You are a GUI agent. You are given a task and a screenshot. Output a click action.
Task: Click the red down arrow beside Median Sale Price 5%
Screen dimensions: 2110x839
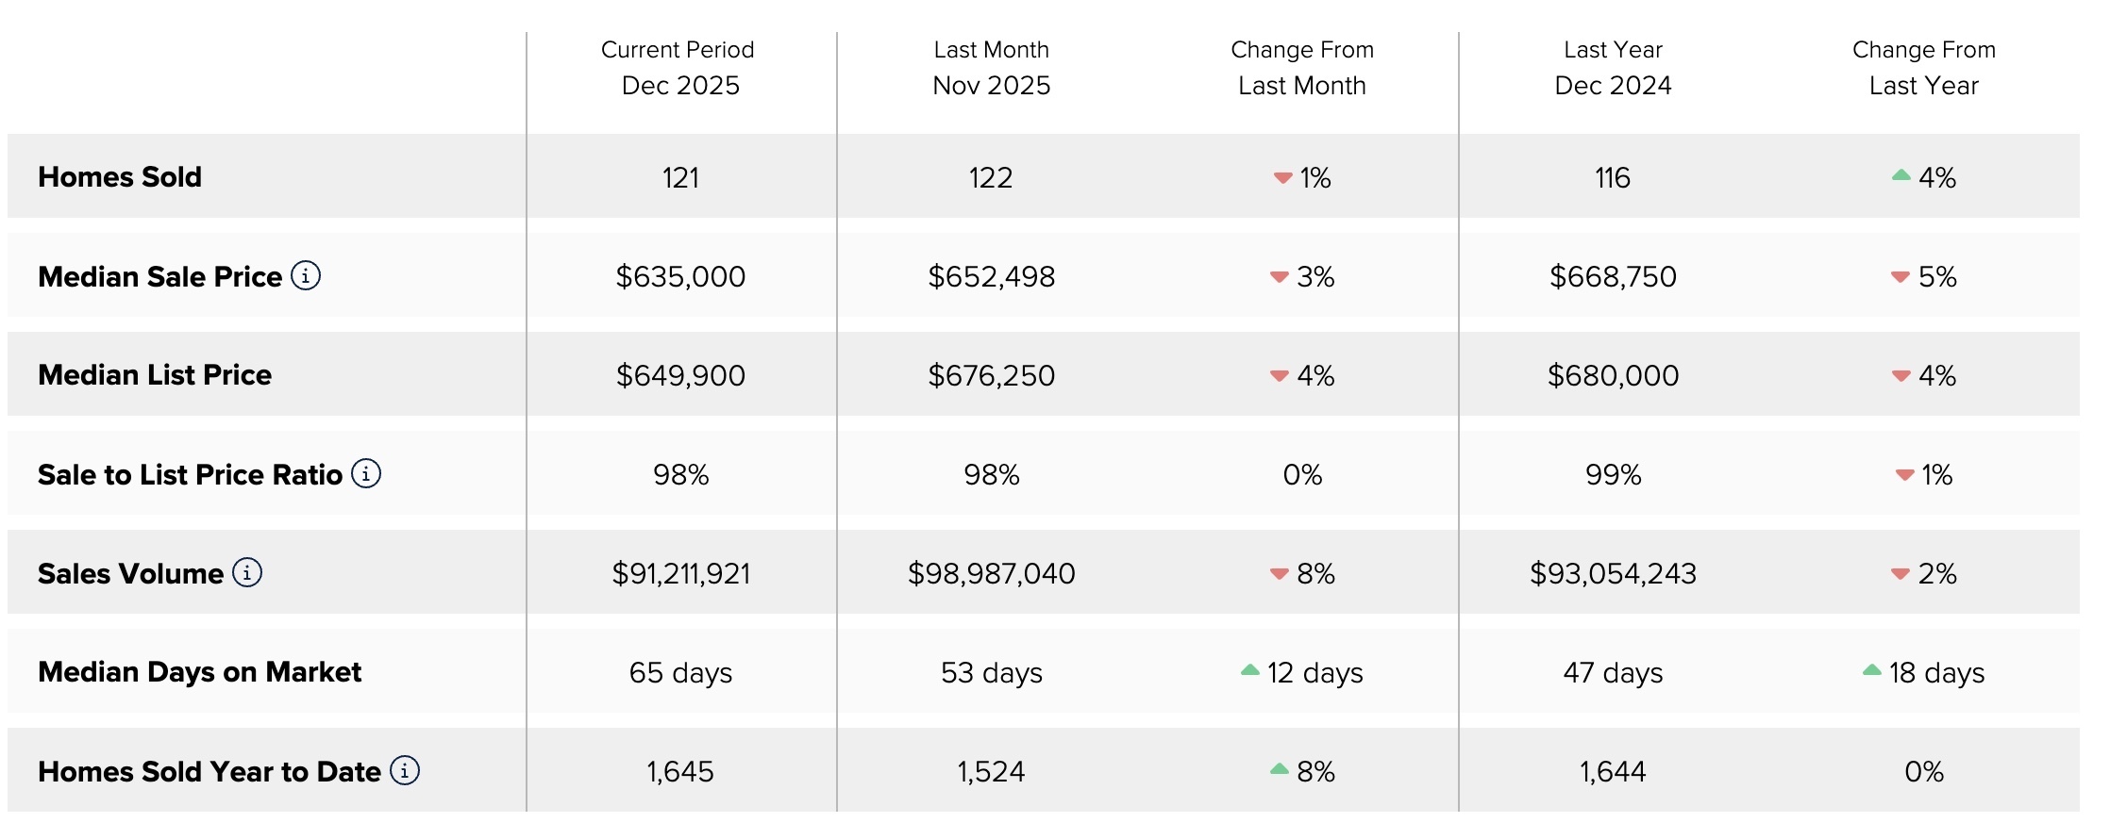tap(1901, 276)
